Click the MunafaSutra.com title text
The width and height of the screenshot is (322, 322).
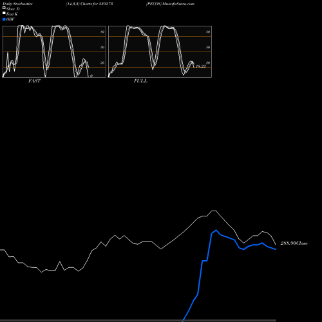tap(178, 4)
